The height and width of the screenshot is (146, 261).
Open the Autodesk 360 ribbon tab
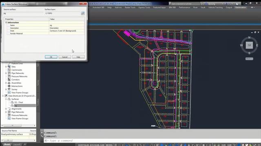[x=98, y=7]
